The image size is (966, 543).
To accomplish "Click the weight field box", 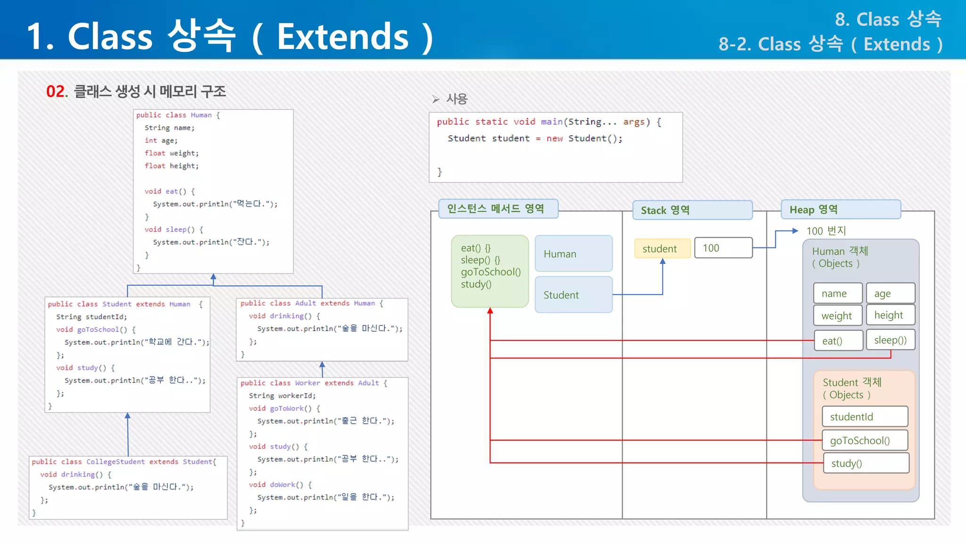I will pyautogui.click(x=838, y=315).
